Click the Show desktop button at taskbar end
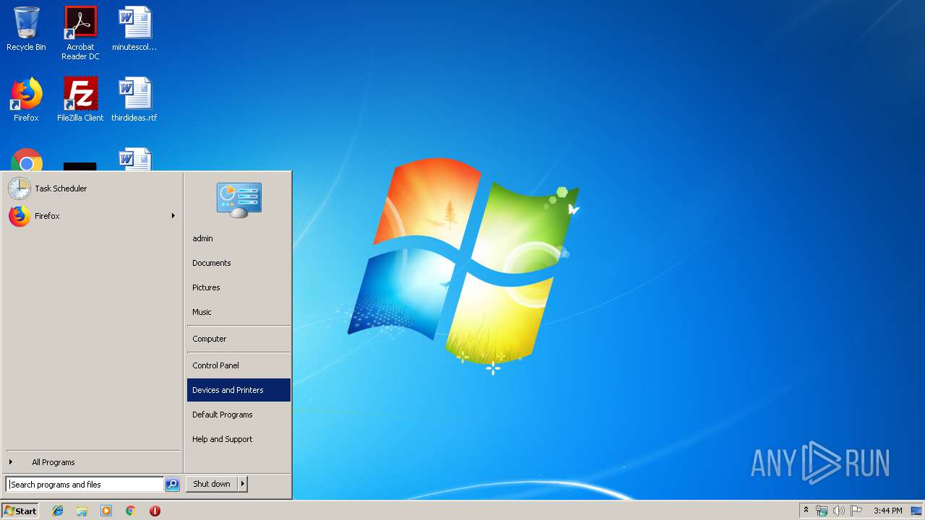Image resolution: width=925 pixels, height=520 pixels. [917, 511]
